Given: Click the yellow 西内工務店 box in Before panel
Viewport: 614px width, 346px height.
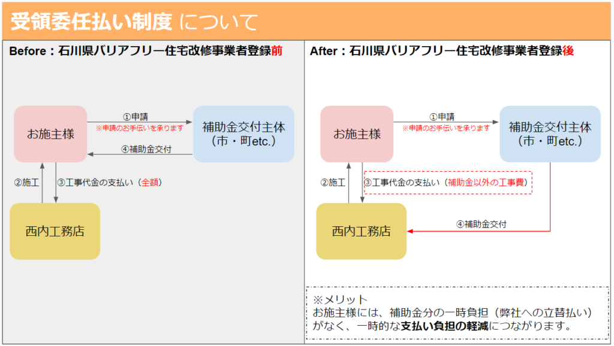Looking at the screenshot, I should point(55,231).
